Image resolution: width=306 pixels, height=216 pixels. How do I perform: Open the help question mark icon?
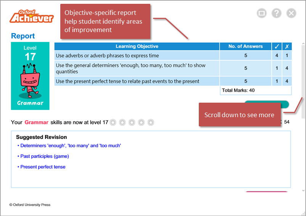[276, 13]
